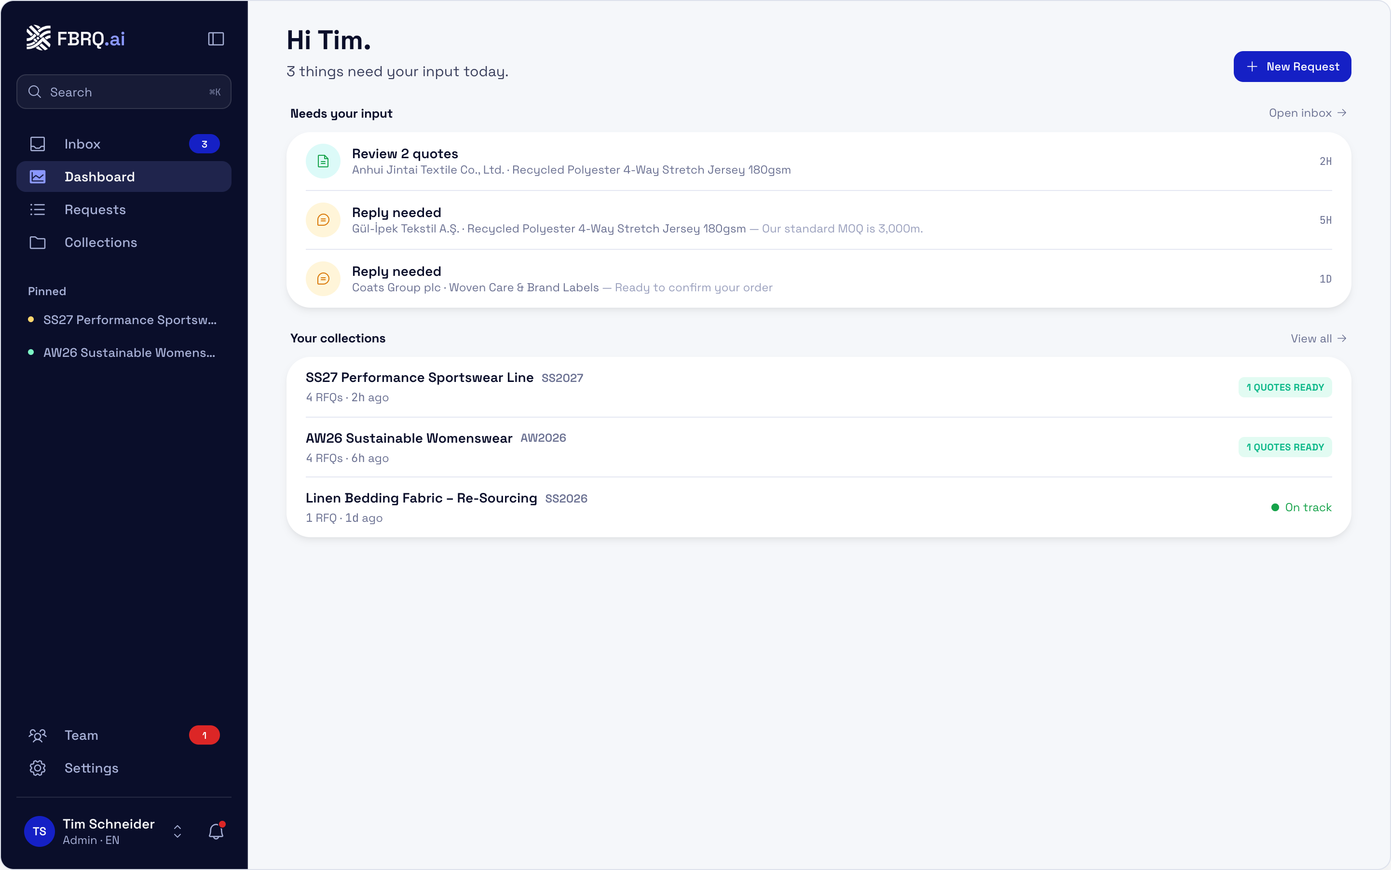Click the Coats Group reply chat icon

click(x=323, y=278)
